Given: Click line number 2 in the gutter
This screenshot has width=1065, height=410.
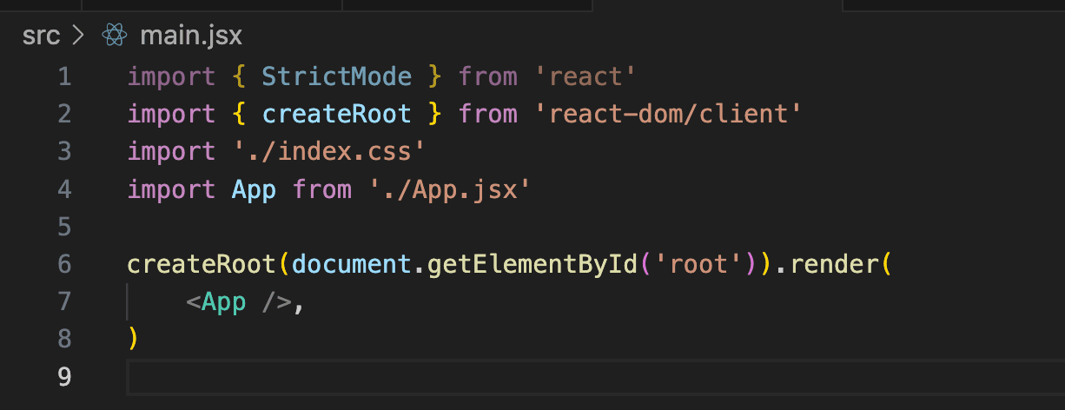Looking at the screenshot, I should pyautogui.click(x=64, y=114).
